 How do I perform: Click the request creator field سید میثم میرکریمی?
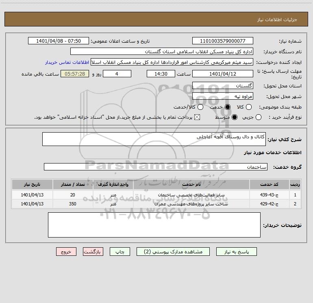click(172, 62)
